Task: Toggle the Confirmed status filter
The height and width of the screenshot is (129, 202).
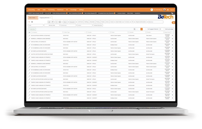Action: point(80,22)
